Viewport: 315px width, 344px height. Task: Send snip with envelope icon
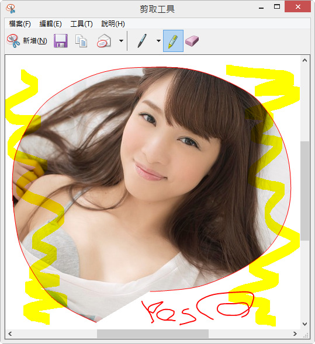pos(104,41)
